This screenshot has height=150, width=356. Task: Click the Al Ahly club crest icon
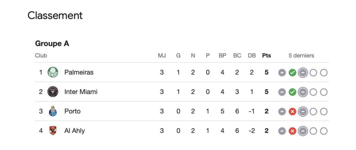coord(53,131)
